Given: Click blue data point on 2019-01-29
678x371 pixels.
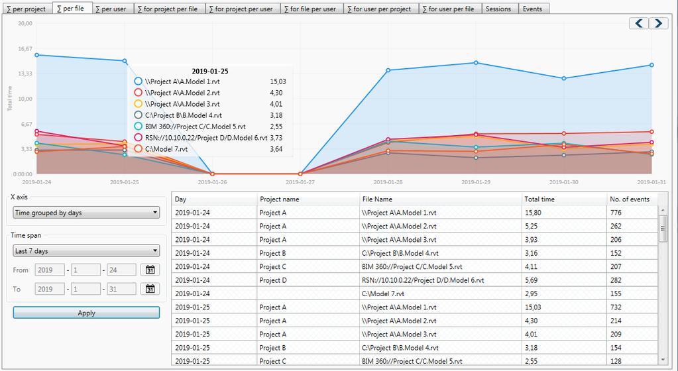Looking at the screenshot, I should pyautogui.click(x=476, y=63).
